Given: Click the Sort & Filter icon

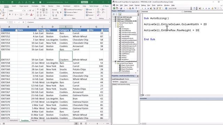Looking at the screenshot, I should coord(103,9).
